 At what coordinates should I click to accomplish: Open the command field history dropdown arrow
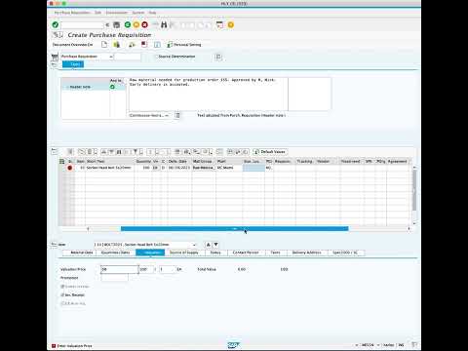coord(107,24)
